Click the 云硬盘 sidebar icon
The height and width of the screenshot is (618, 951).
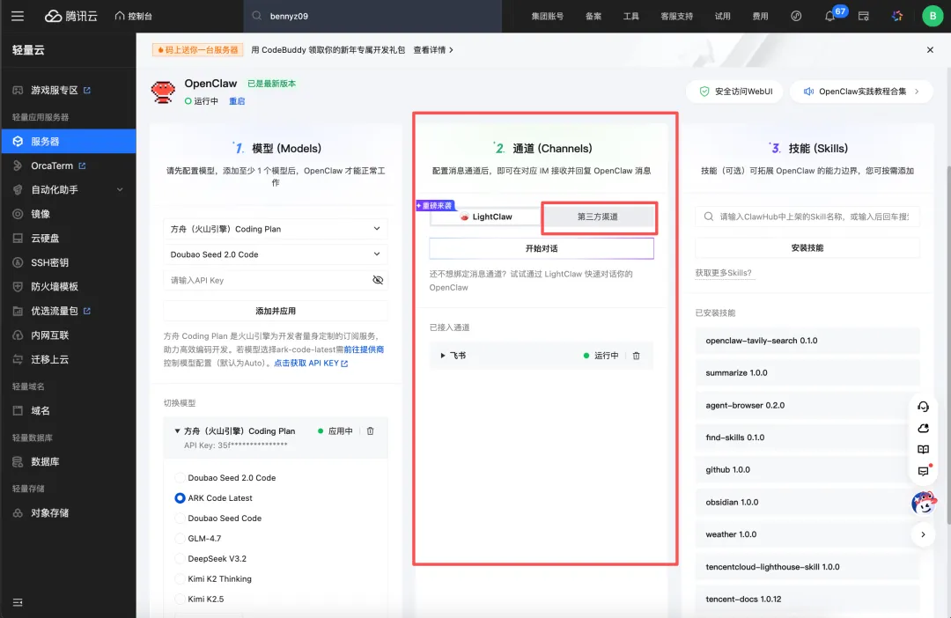tap(18, 239)
